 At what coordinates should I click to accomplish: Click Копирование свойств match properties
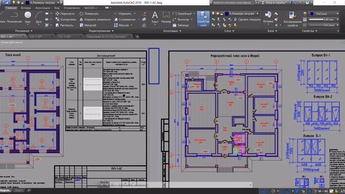click(x=292, y=19)
